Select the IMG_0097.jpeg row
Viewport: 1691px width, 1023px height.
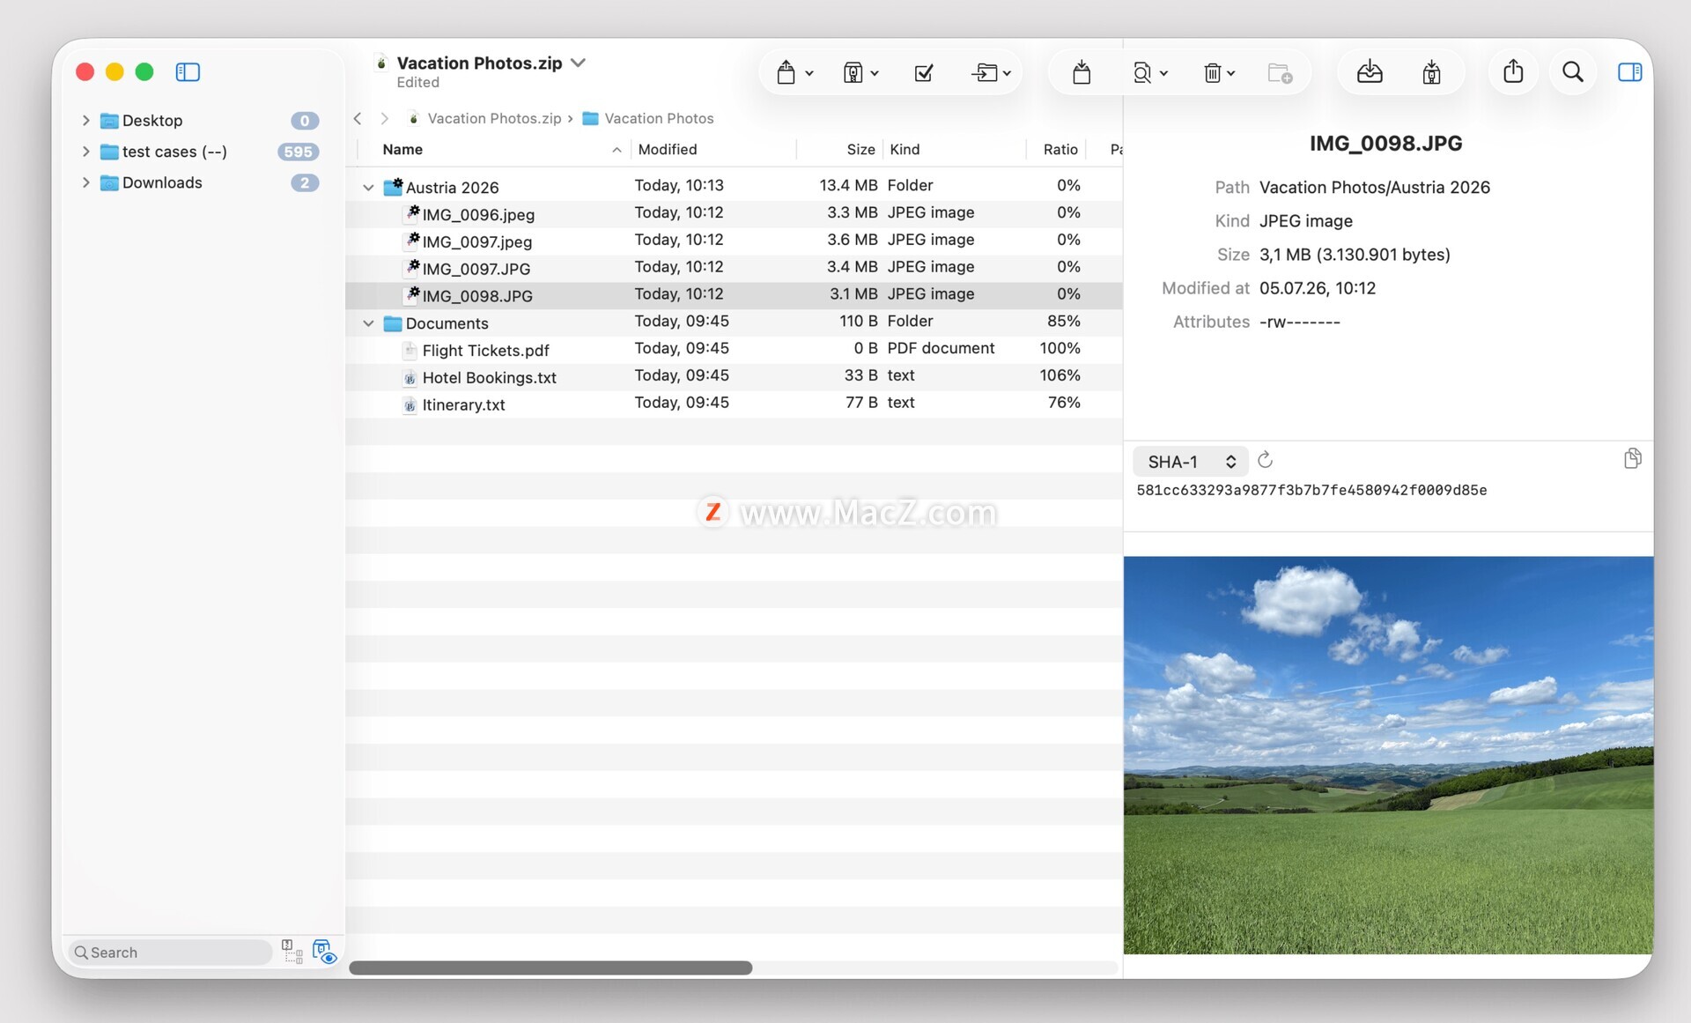pos(734,241)
